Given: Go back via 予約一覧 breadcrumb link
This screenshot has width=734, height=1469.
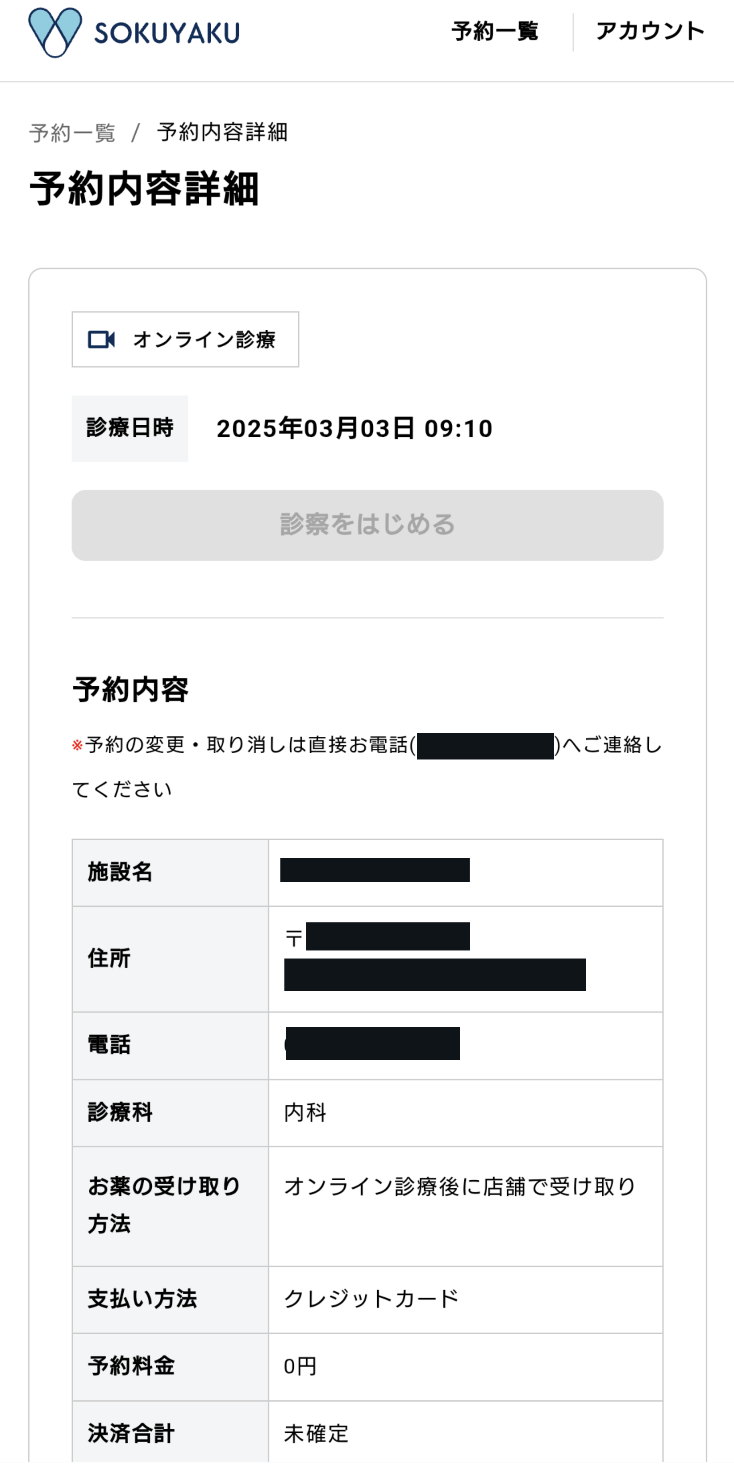Looking at the screenshot, I should pos(72,133).
